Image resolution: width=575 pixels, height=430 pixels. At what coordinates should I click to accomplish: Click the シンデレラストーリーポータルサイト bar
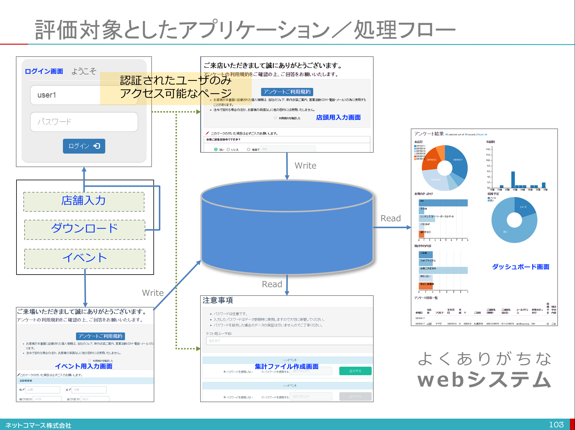pos(427,218)
